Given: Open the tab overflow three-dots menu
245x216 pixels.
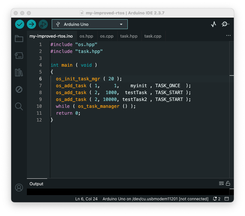Looking at the screenshot, I should tap(228, 36).
